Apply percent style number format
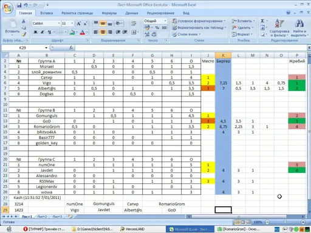The image size is (311, 233). pyautogui.click(x=157, y=27)
